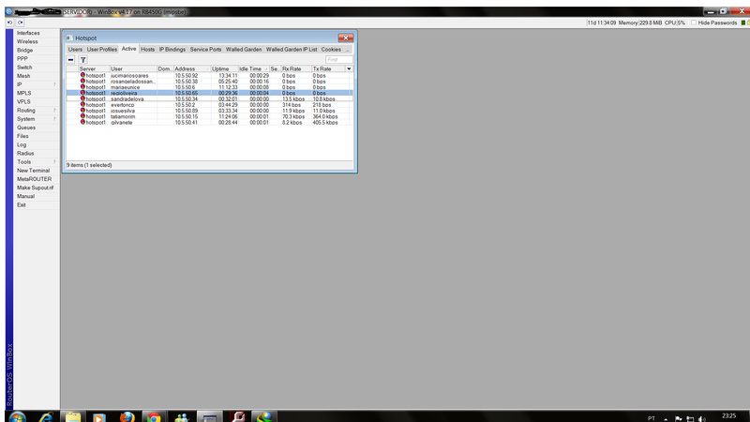This screenshot has width=750, height=422.
Task: Click the Redo arrow icon in the top toolbar
Action: coord(20,23)
